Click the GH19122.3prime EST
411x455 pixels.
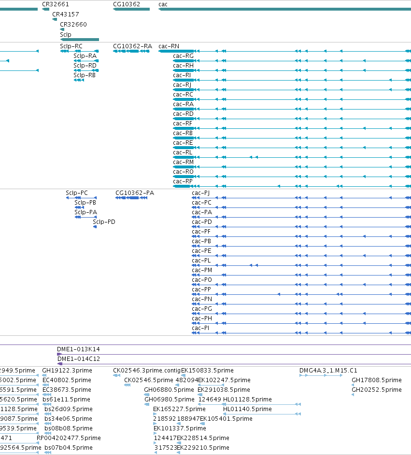tap(45, 375)
